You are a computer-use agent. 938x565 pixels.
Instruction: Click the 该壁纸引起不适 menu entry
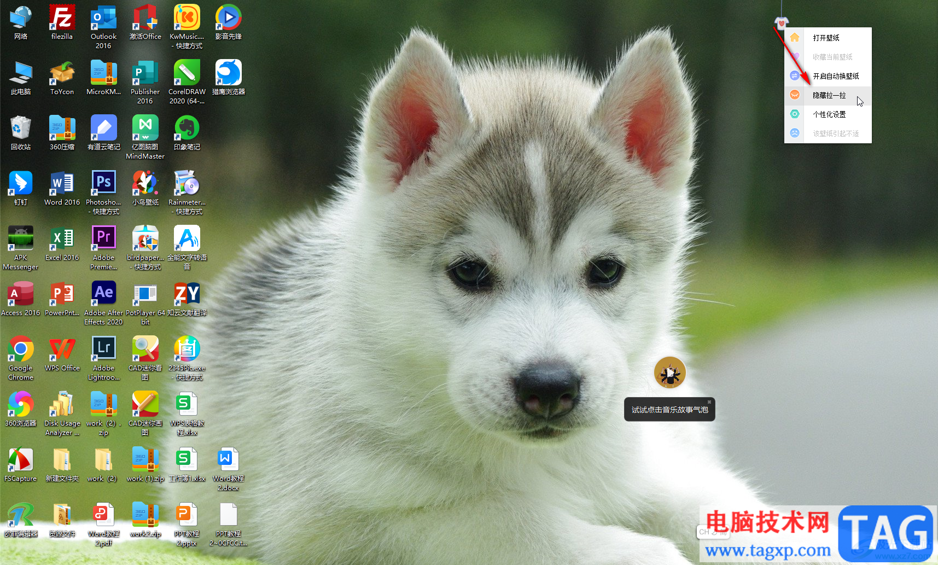click(x=828, y=133)
